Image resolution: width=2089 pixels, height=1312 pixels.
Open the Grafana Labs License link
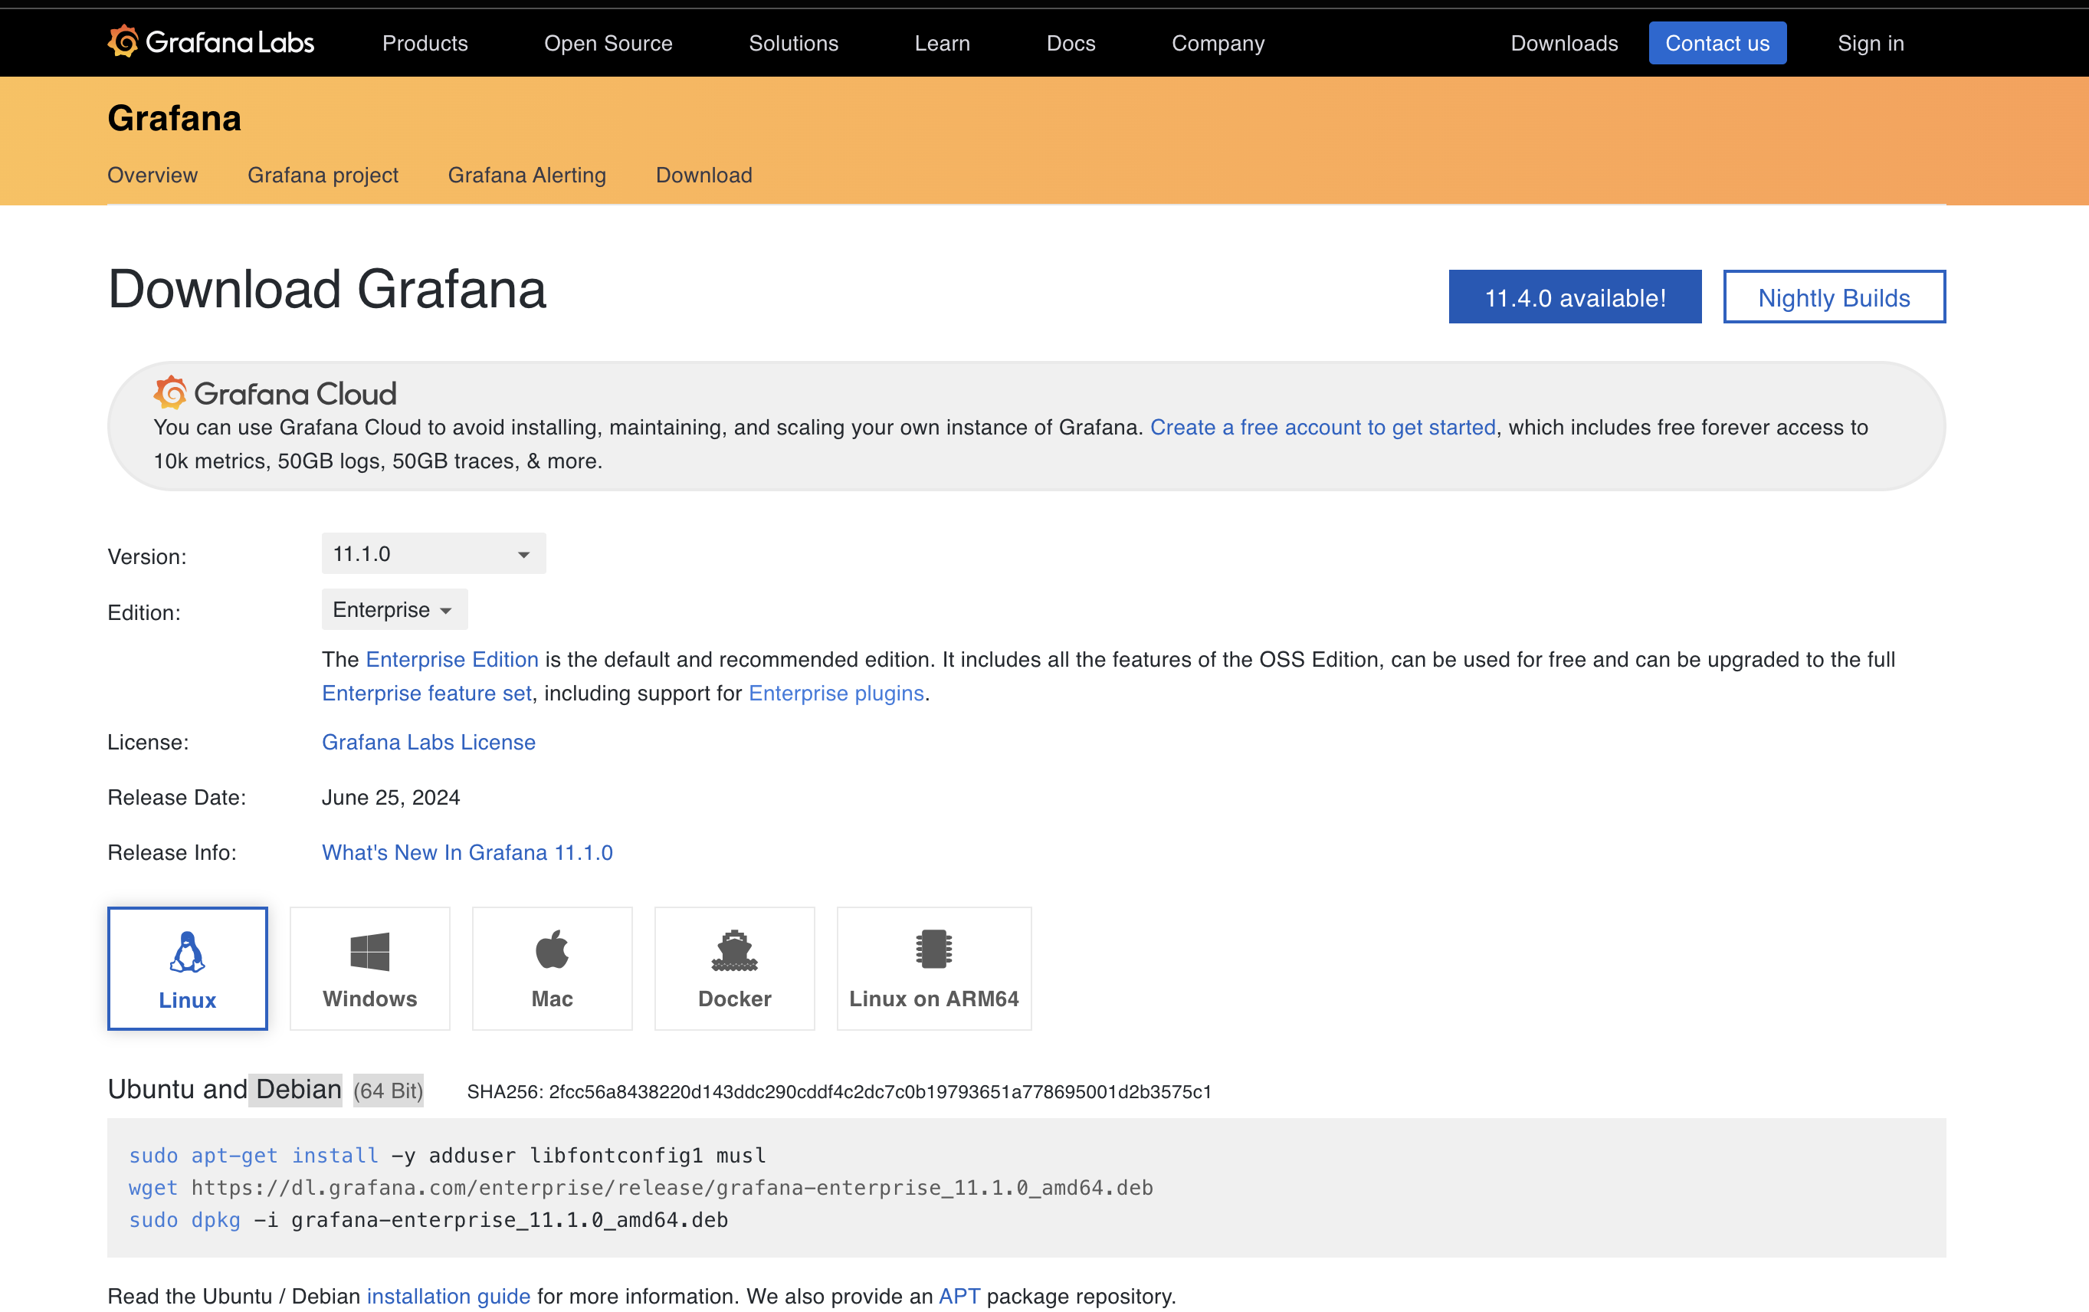point(428,743)
